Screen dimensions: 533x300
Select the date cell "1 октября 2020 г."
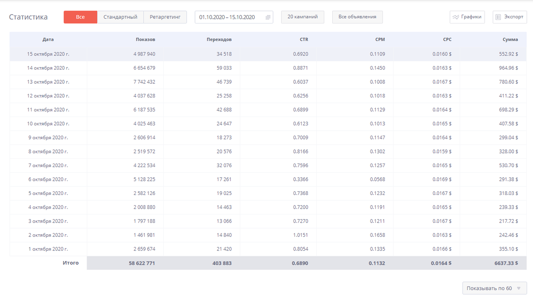[x=48, y=249]
